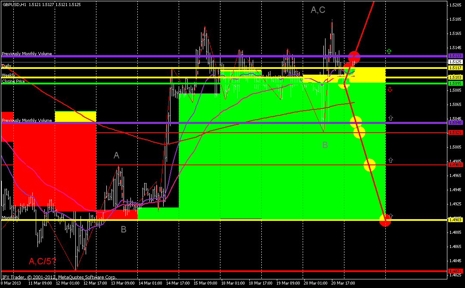Screen dimensions: 465x288
Task: Select the red circle on the 1.4903 Monthly line
Action: click(x=385, y=220)
